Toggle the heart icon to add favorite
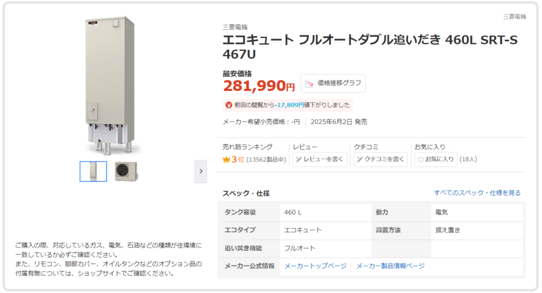542x293 pixels. pyautogui.click(x=421, y=159)
